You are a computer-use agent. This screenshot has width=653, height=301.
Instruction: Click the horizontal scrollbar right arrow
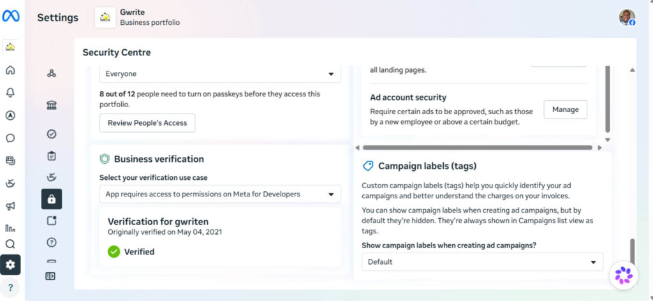click(599, 147)
